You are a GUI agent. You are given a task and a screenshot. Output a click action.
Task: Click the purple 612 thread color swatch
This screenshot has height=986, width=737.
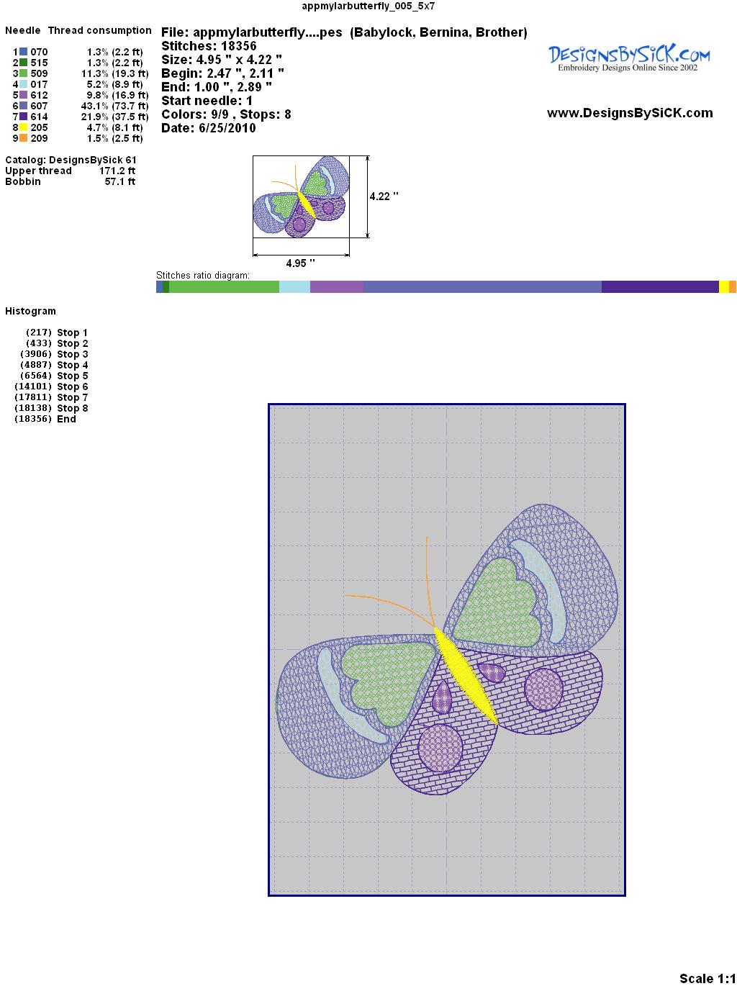[24, 95]
